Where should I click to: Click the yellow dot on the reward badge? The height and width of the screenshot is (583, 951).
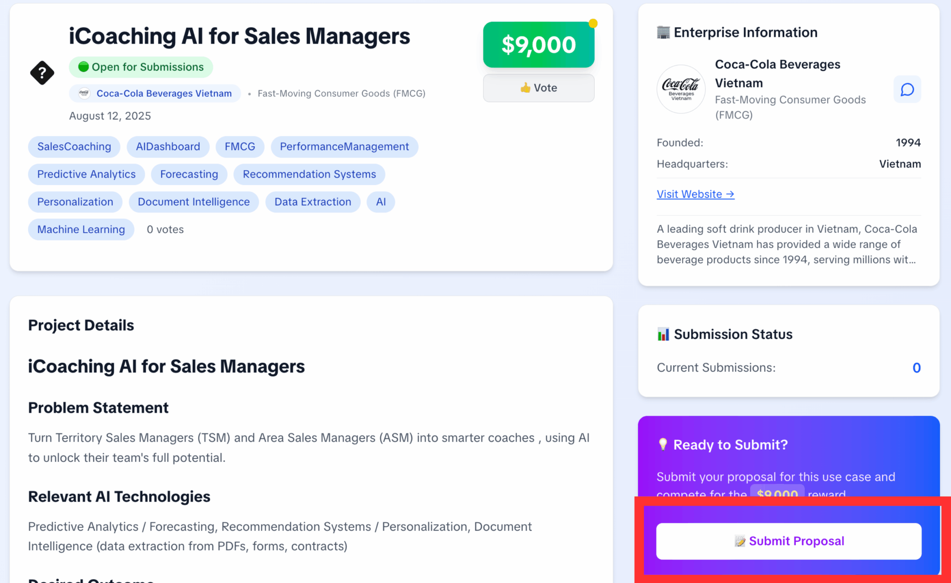[593, 23]
